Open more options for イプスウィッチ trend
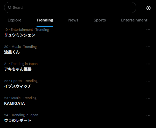Image resolution: width=156 pixels, height=128 pixels. [x=148, y=81]
